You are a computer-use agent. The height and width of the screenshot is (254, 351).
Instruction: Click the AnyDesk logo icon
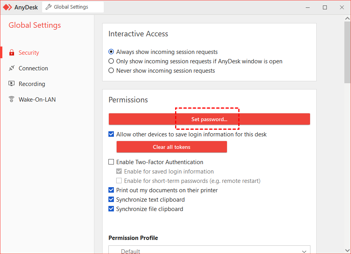coord(7,7)
